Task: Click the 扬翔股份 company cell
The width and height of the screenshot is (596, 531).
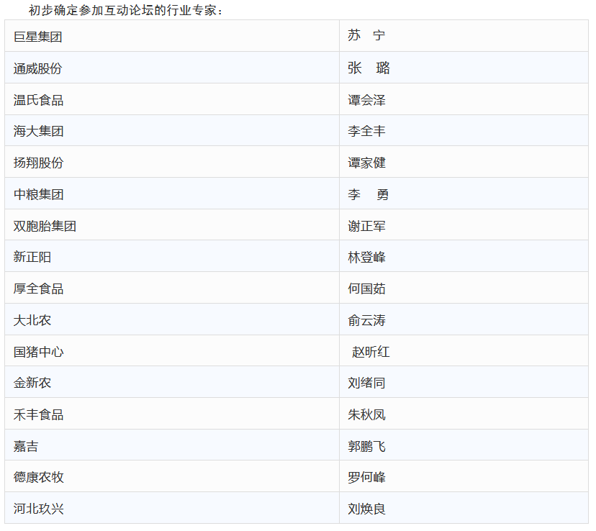Action: click(x=38, y=163)
